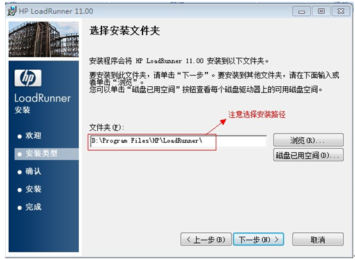Close the HP LoadRunner installer window
355x260 pixels.
(340, 11)
